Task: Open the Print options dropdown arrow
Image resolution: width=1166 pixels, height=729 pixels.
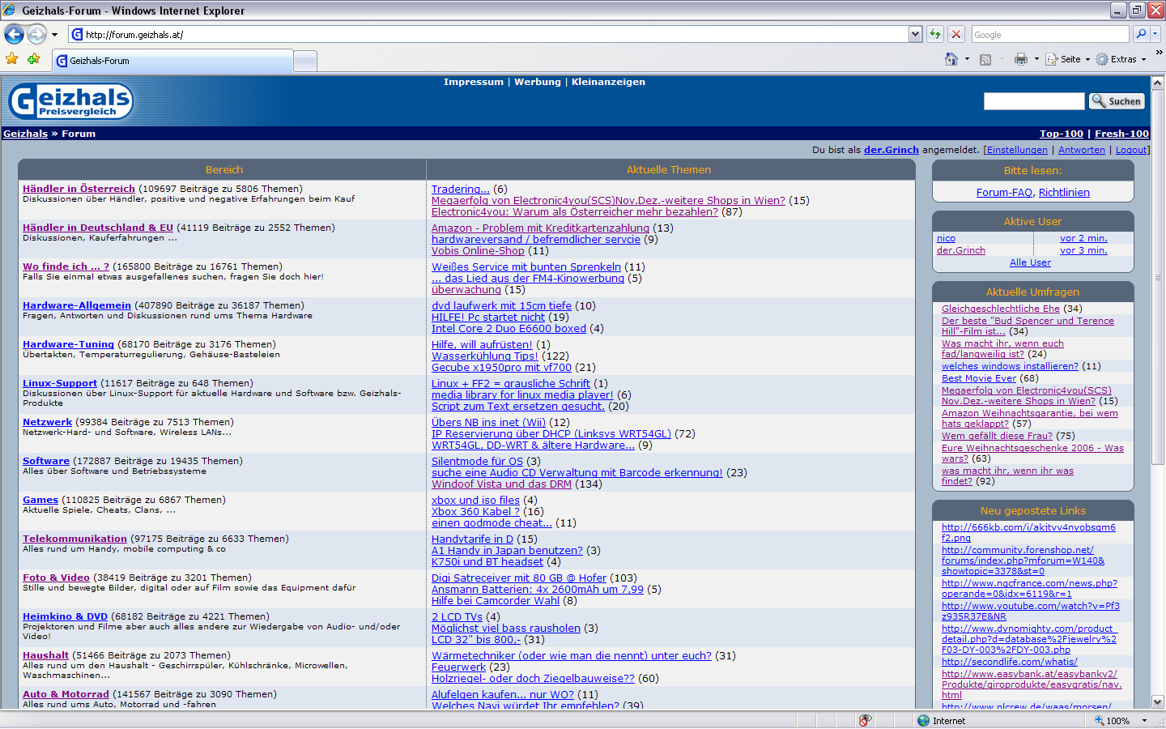Action: 1036,59
